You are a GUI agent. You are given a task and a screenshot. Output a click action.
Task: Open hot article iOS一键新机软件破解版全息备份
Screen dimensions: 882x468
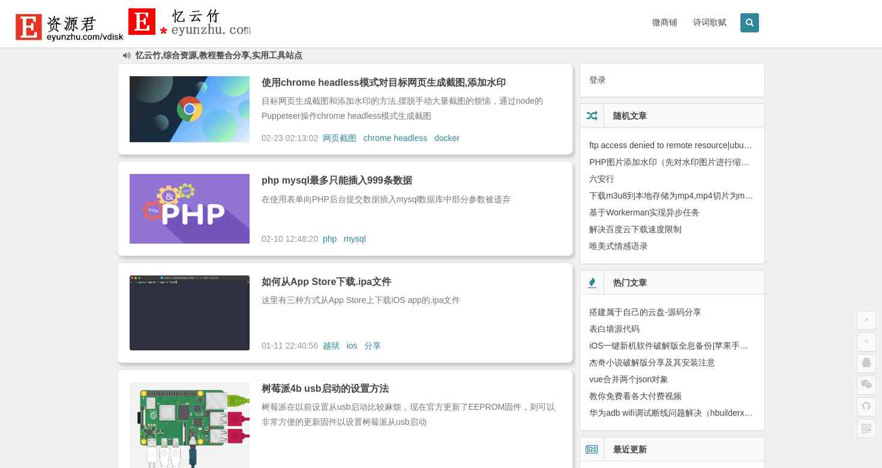tap(669, 346)
